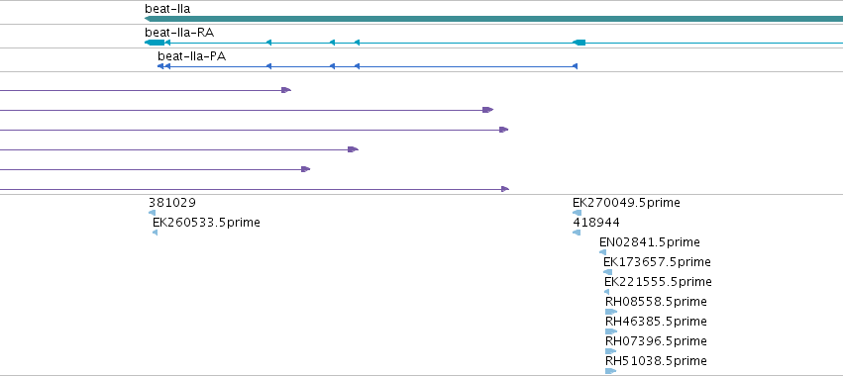Click the EK270049.5prime feature arrow
The height and width of the screenshot is (376, 843).
pyautogui.click(x=577, y=213)
